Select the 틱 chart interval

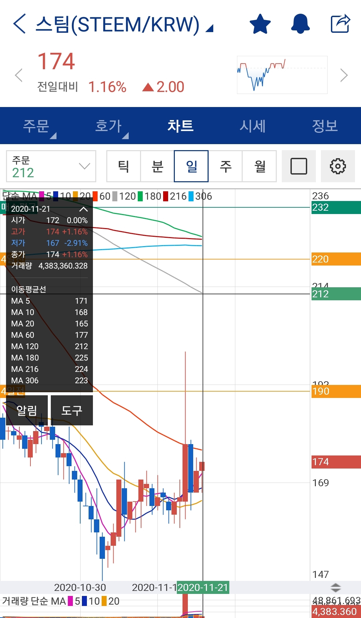(x=124, y=166)
